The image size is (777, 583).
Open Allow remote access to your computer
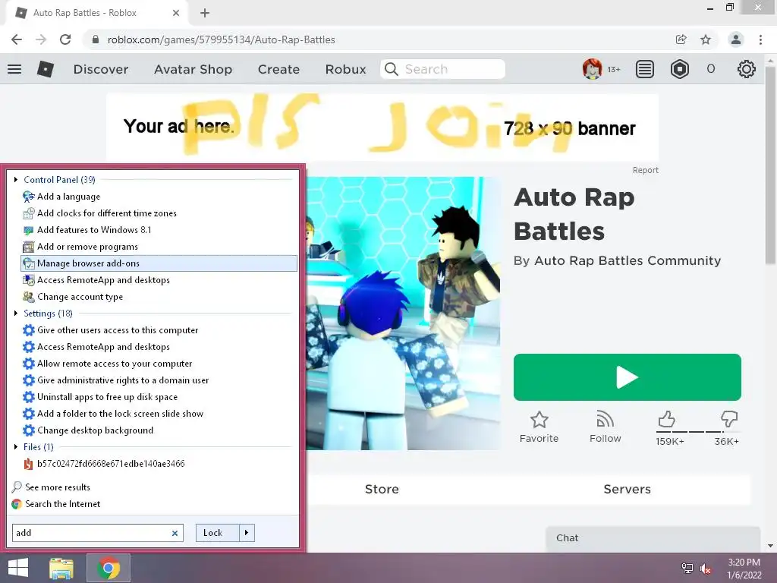click(x=115, y=364)
